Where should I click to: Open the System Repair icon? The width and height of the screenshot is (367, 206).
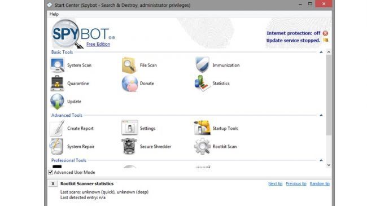pos(56,146)
